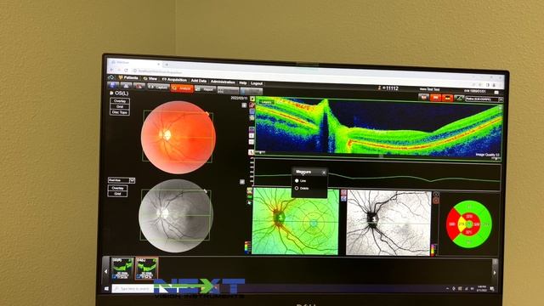Click the second white square icon beside B-scan
This screenshot has height=306, width=544.
252,142
